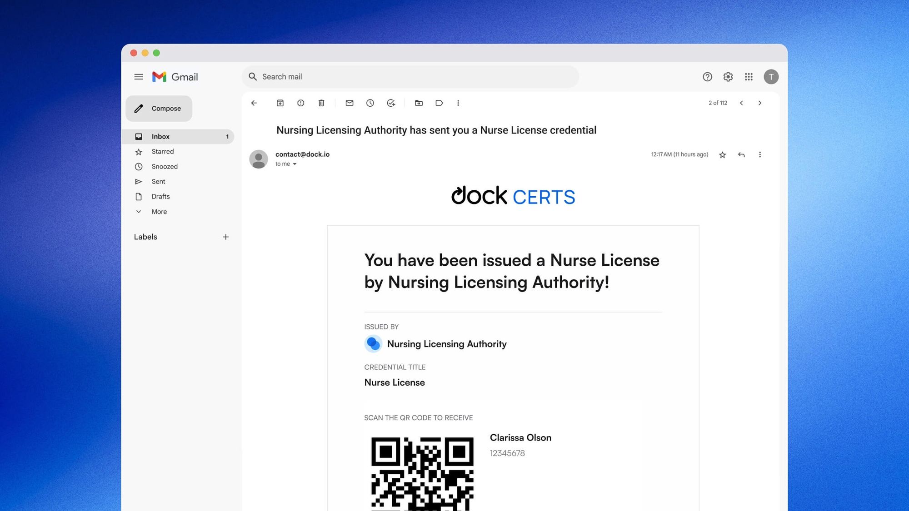The image size is (909, 511).
Task: Delete the email with the trash icon
Action: [321, 103]
